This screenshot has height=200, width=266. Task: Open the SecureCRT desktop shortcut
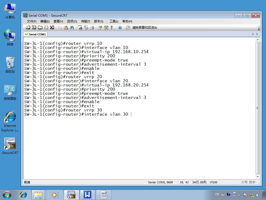(x=10, y=146)
